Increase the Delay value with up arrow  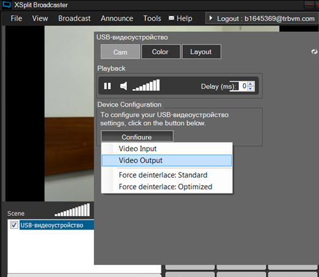251,84
